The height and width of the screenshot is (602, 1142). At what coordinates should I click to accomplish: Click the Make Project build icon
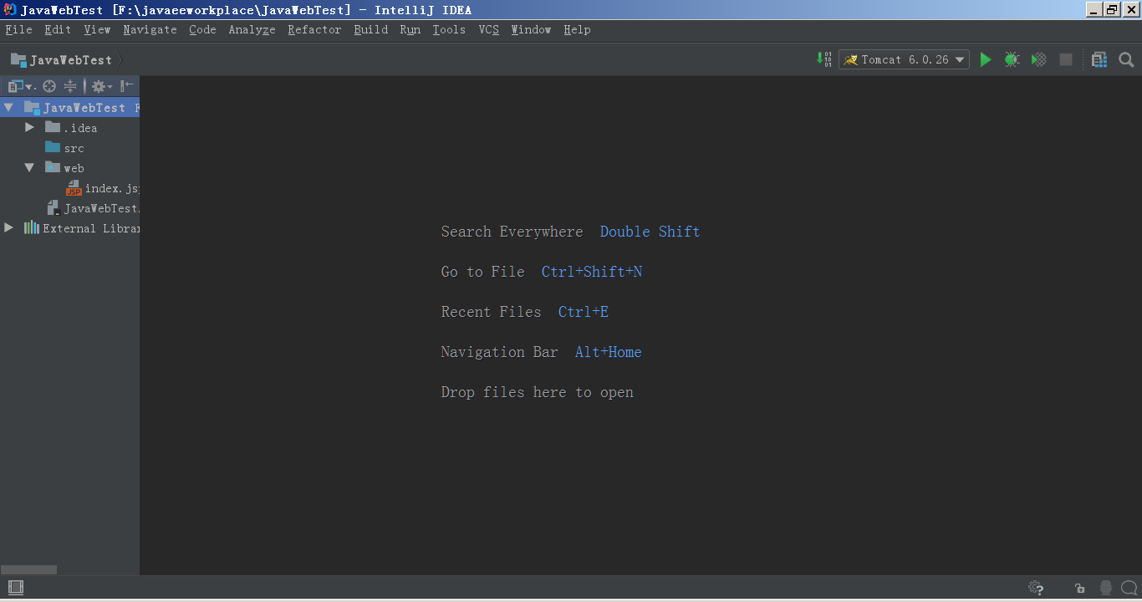click(823, 59)
